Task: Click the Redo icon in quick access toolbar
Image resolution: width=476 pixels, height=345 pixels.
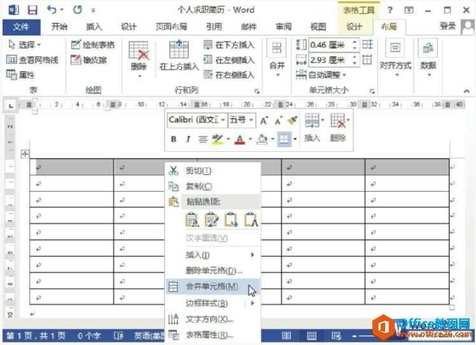Action: tap(78, 10)
